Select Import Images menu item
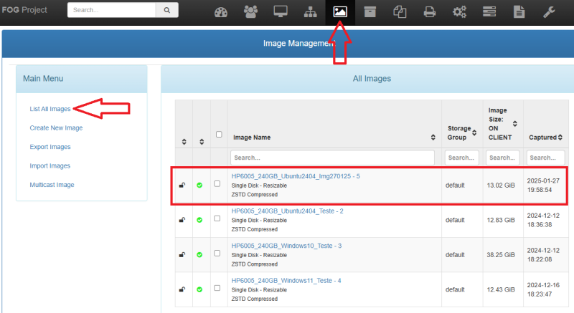 (50, 166)
